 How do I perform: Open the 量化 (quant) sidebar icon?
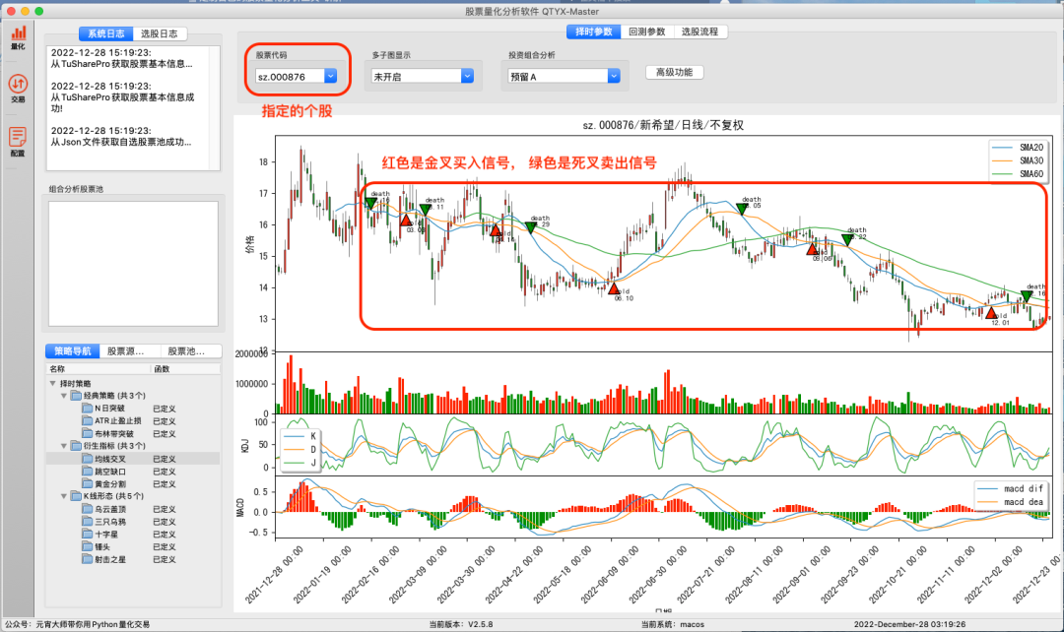point(19,37)
